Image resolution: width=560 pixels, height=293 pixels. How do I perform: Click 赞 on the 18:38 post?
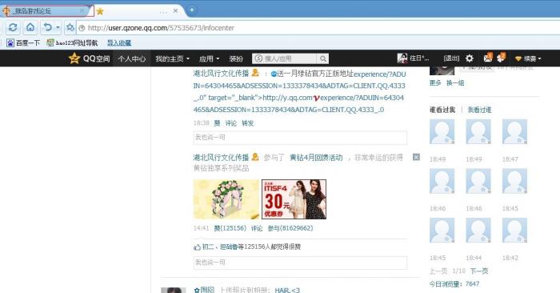(x=217, y=123)
